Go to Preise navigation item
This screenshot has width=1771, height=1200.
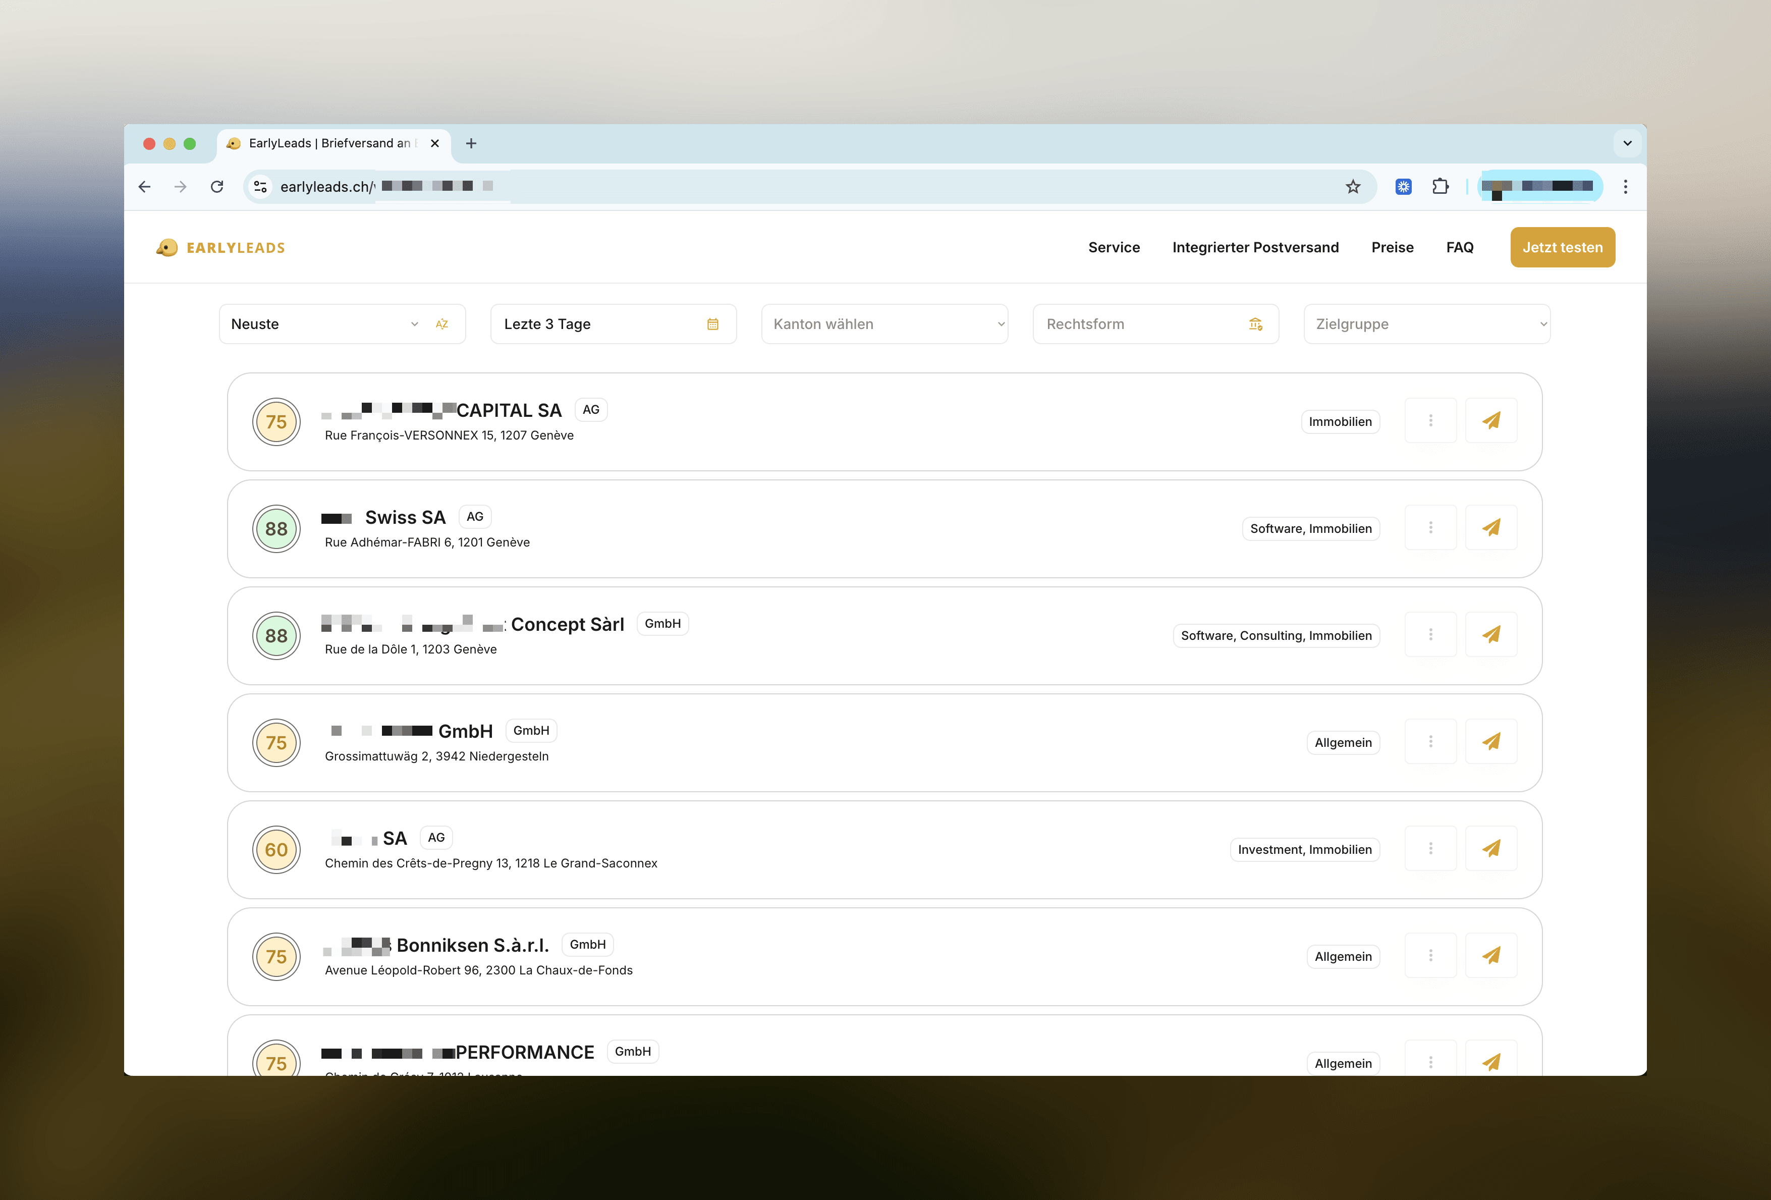pos(1392,247)
